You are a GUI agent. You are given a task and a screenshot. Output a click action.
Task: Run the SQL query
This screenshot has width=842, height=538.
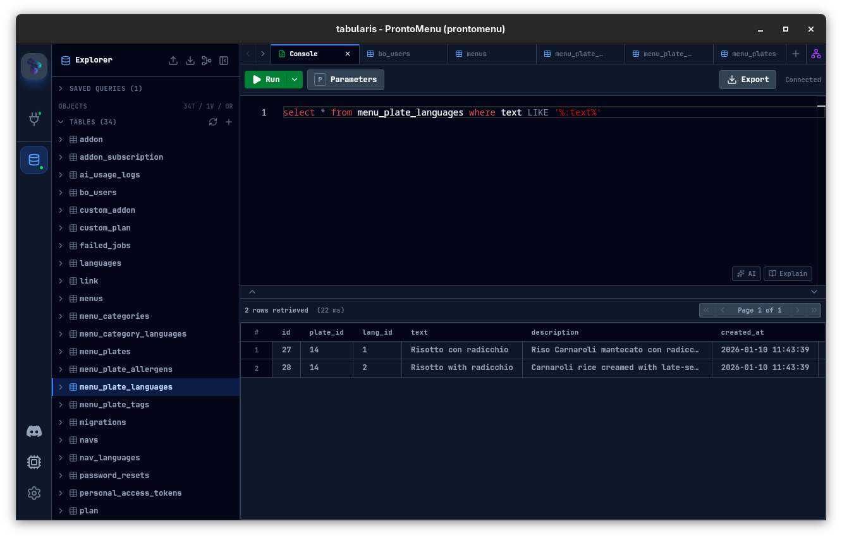click(x=268, y=80)
